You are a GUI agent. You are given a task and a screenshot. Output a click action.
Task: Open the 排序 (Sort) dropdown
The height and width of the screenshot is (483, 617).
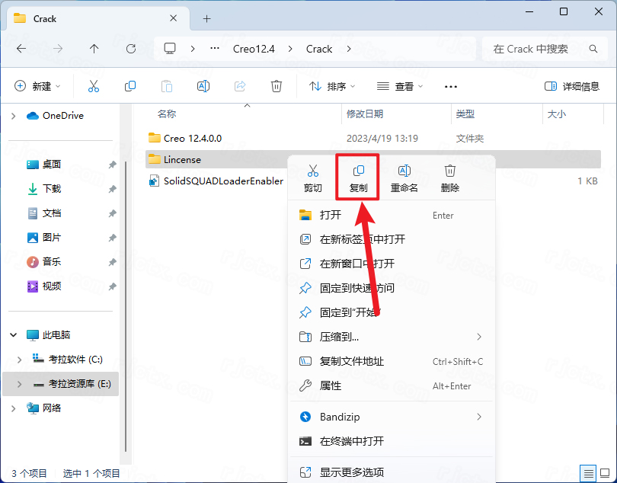click(332, 86)
